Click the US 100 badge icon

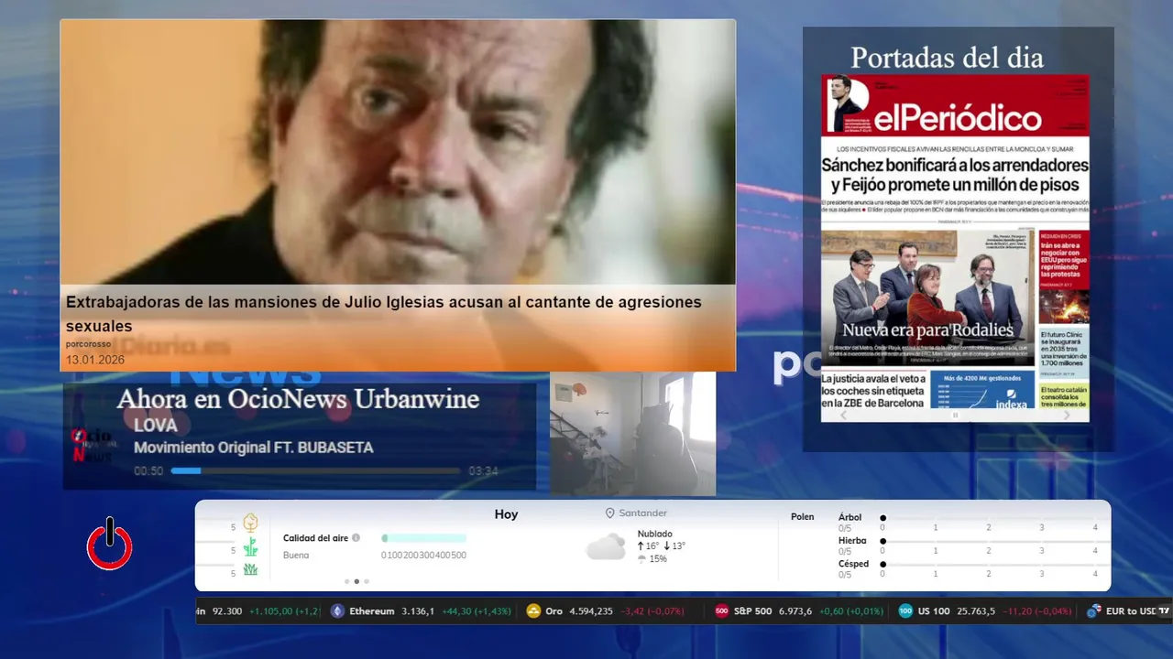coord(905,611)
